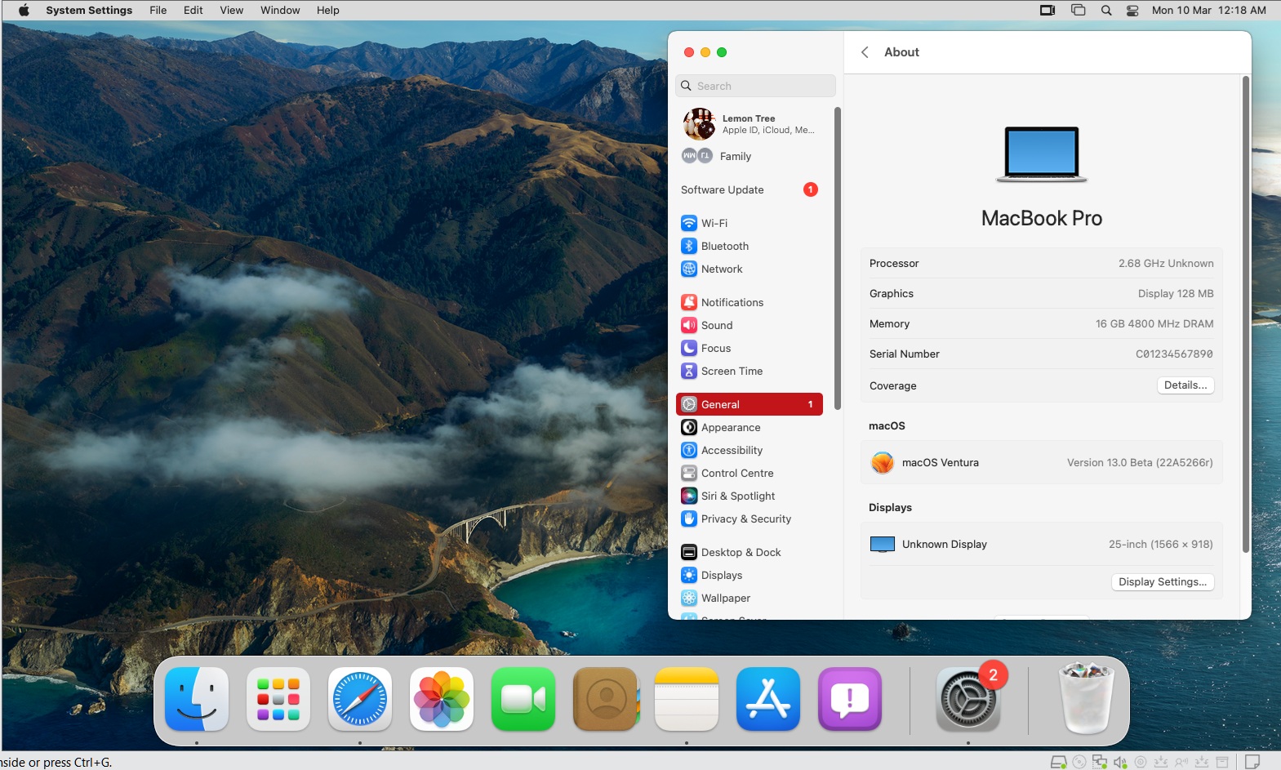Viewport: 1281px width, 770px height.
Task: Click the date and time in menu bar
Action: click(x=1208, y=10)
